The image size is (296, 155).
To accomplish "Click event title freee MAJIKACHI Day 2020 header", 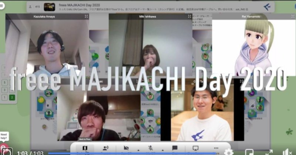I will click(79, 5).
